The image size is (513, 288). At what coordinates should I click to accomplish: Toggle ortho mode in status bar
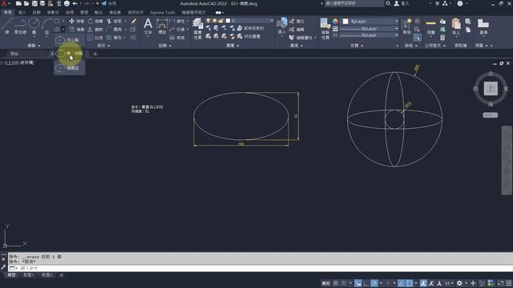pyautogui.click(x=366, y=283)
